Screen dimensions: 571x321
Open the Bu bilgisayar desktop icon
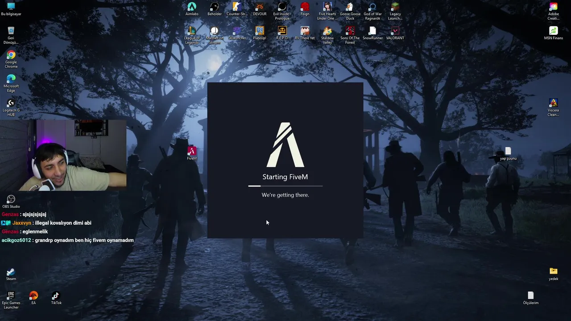pyautogui.click(x=11, y=9)
